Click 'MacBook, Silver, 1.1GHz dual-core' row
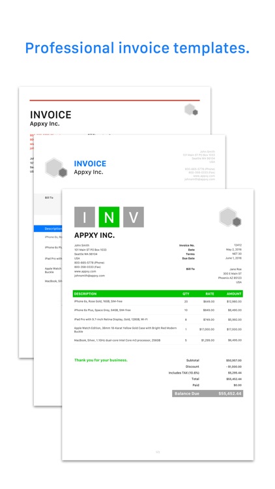 [158, 340]
